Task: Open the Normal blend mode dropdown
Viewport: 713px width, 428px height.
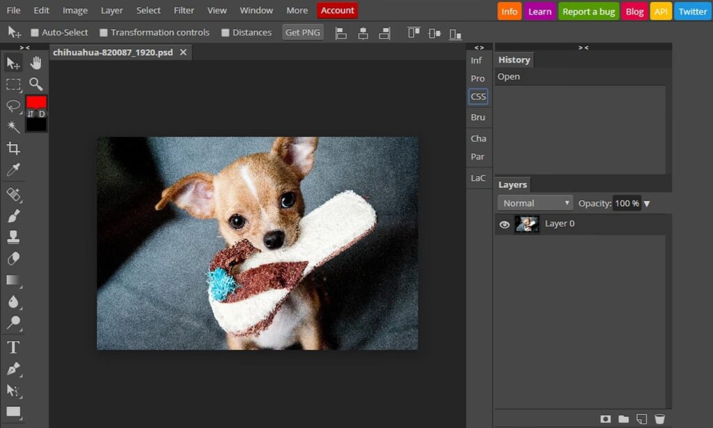Action: click(535, 203)
